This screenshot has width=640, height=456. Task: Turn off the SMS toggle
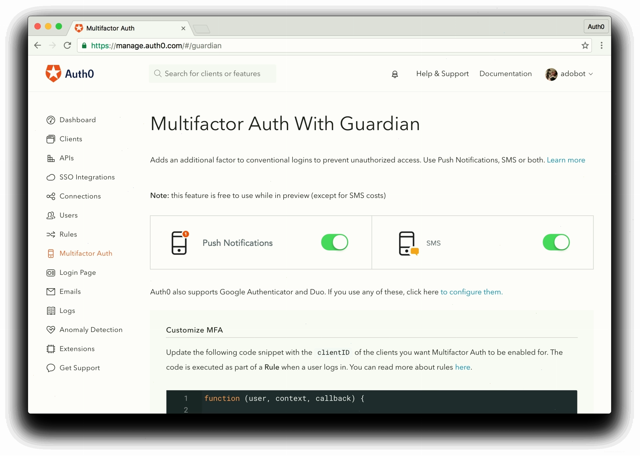coord(556,242)
